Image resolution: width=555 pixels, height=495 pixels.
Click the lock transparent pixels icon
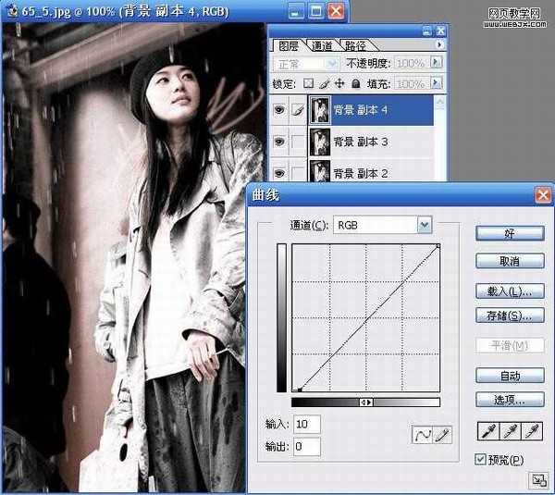308,83
